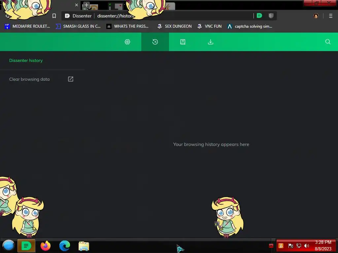The image size is (338, 253).
Task: Open File Explorer from taskbar
Action: coord(84,246)
